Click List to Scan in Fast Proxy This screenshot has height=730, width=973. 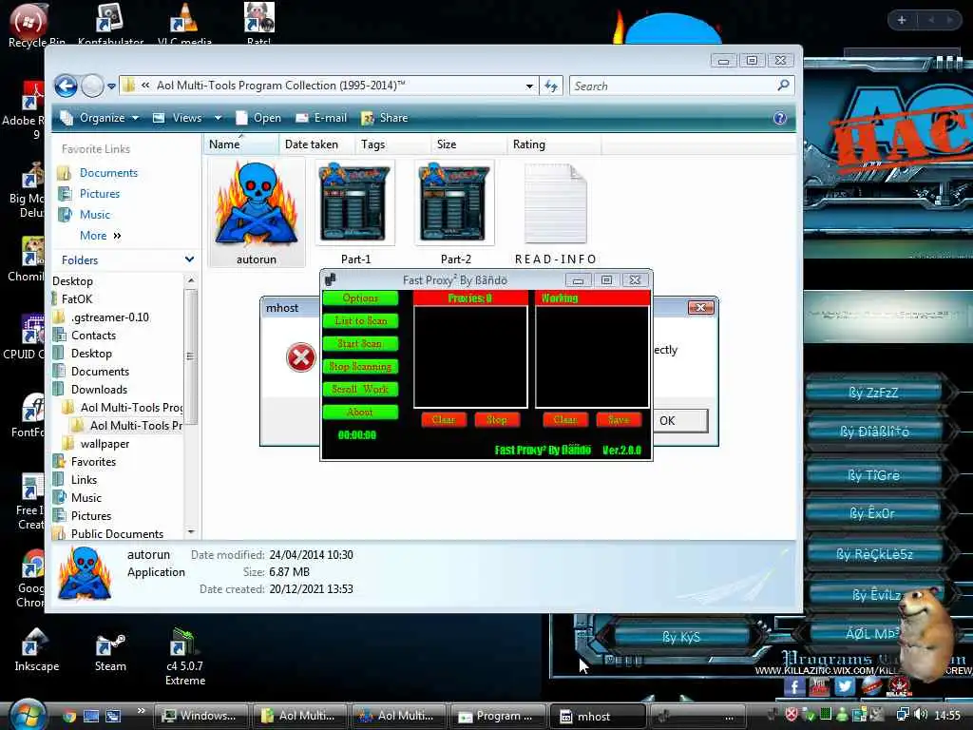pyautogui.click(x=360, y=321)
